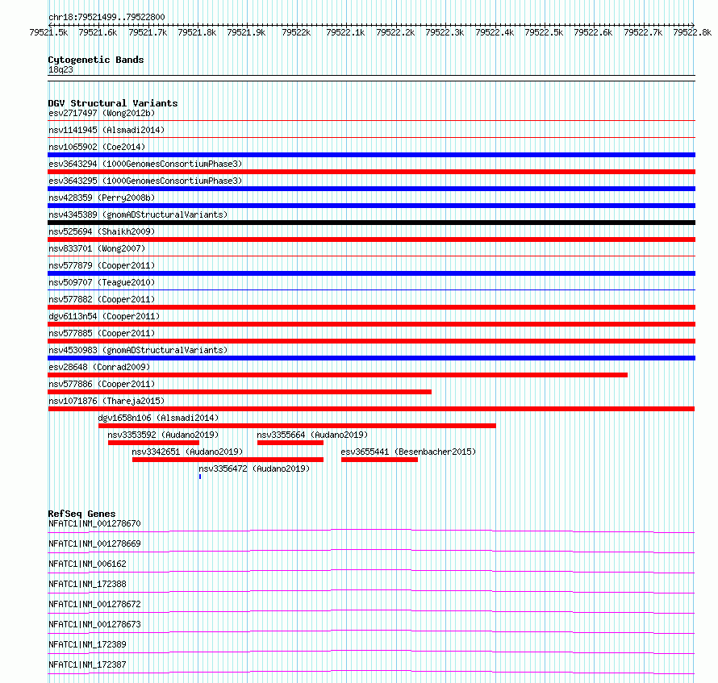Click the nsv4345389 (gnomADStructuralVariants) label
The height and width of the screenshot is (683, 718).
(x=138, y=214)
